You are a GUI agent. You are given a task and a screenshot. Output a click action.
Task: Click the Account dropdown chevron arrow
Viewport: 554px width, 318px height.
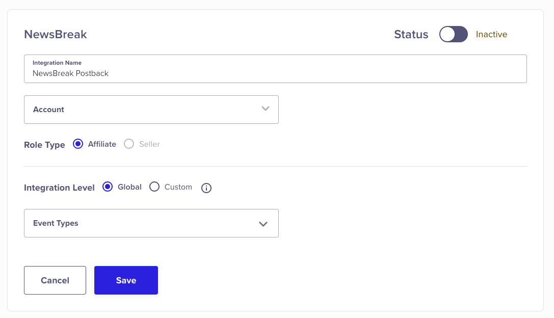(x=265, y=109)
